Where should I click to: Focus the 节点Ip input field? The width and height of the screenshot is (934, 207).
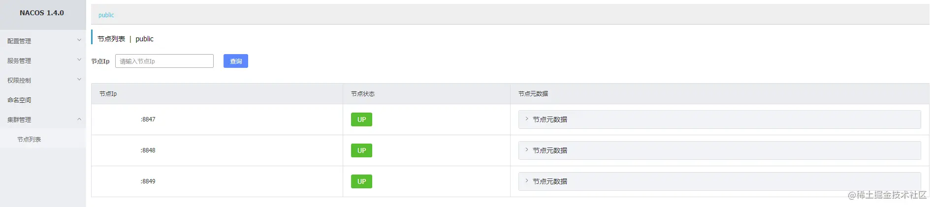click(164, 61)
